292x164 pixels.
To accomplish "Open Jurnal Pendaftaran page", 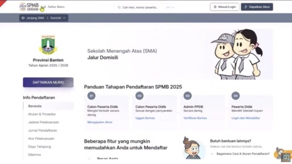I will (42, 131).
